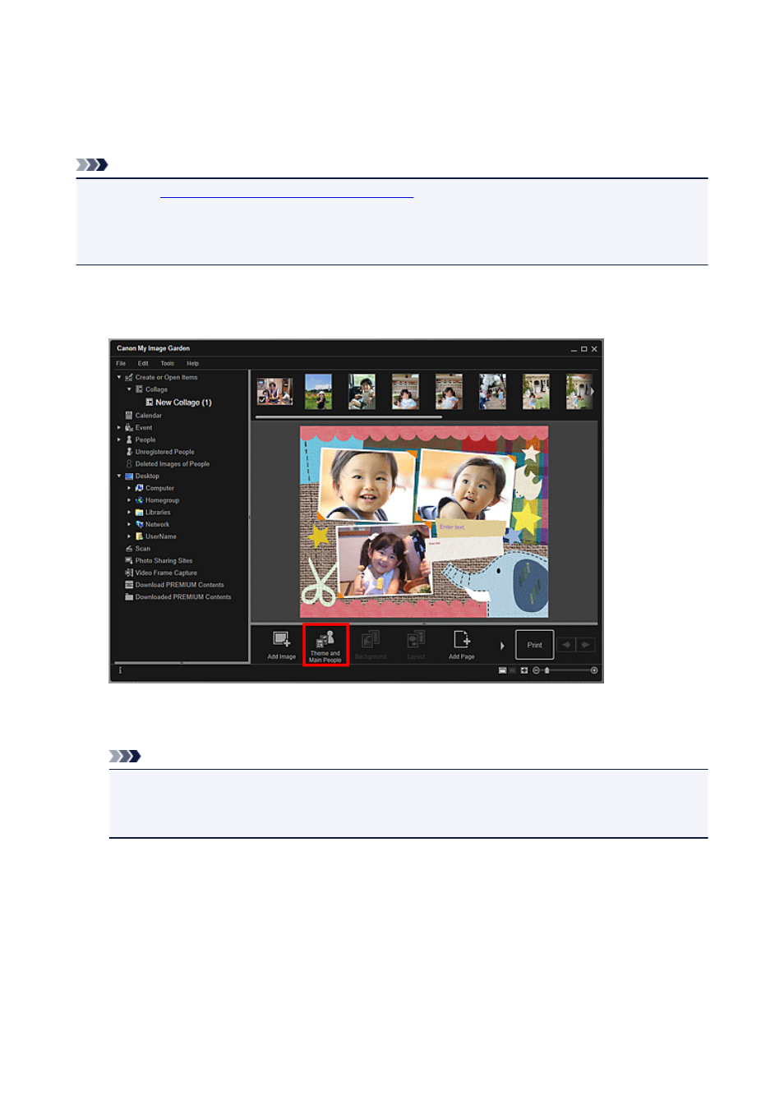Viewport: 784px width, 1109px height.
Task: Click the Desktop icon in sidebar
Action: click(x=129, y=476)
